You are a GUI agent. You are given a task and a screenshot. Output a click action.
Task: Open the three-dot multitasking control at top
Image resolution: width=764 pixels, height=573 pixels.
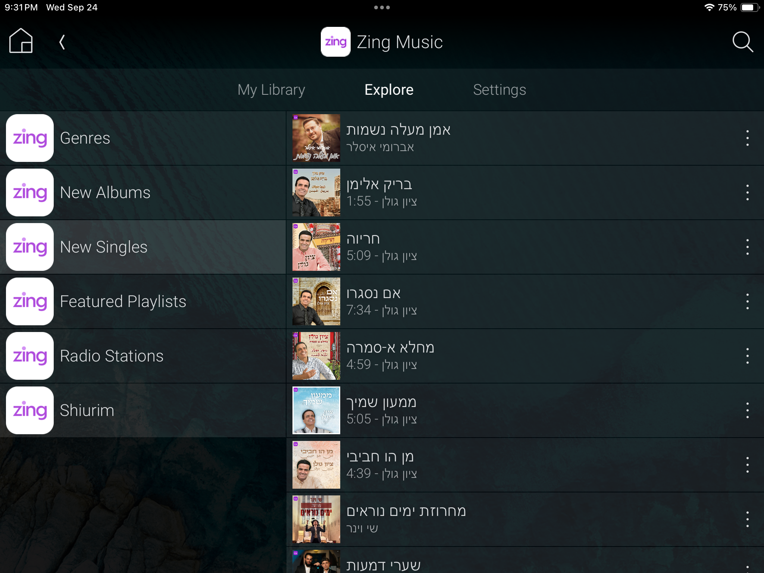[382, 7]
